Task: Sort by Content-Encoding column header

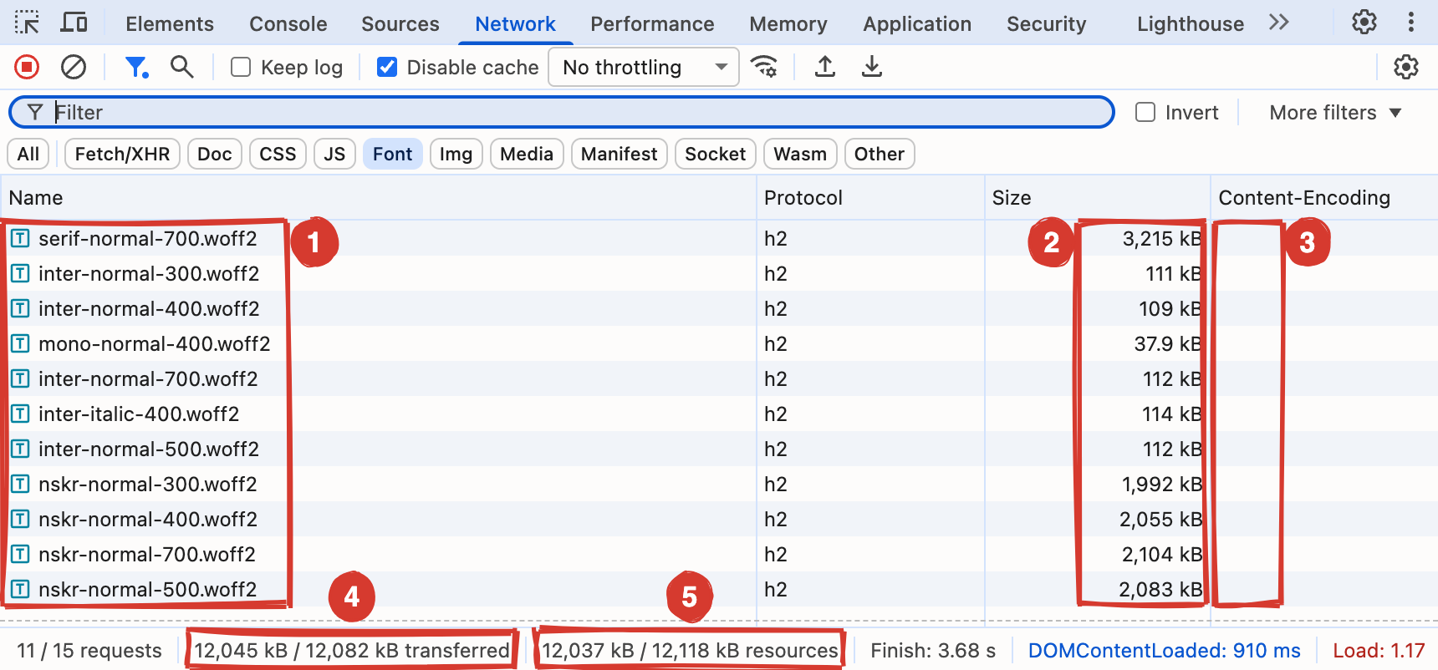Action: (1324, 197)
